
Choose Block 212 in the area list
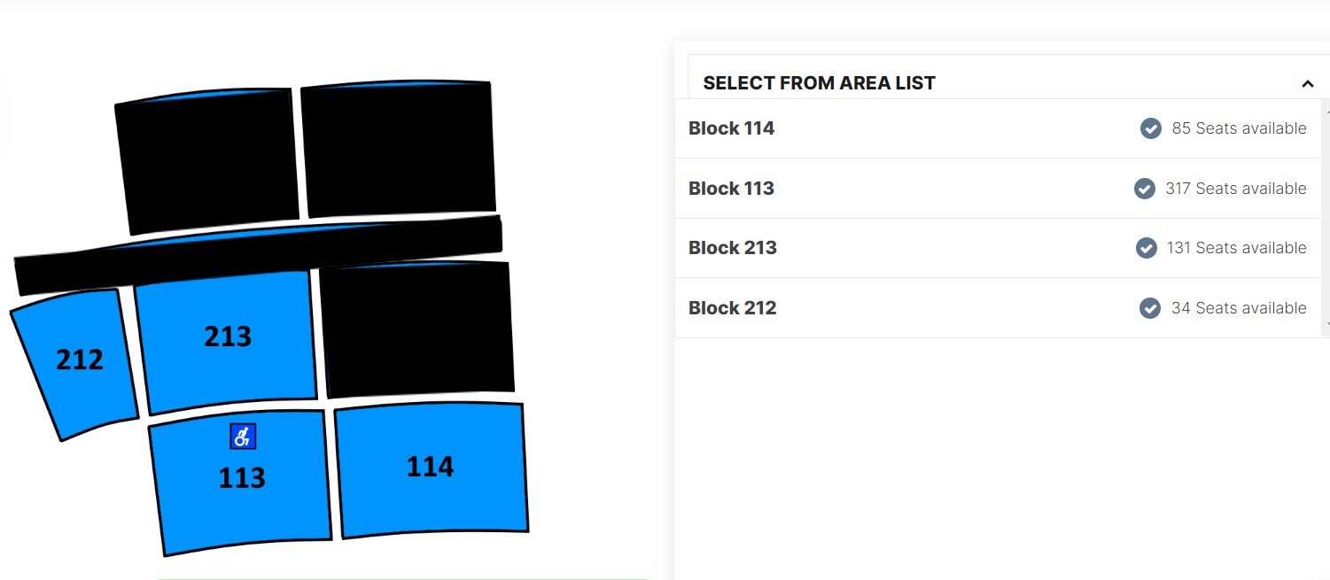998,308
